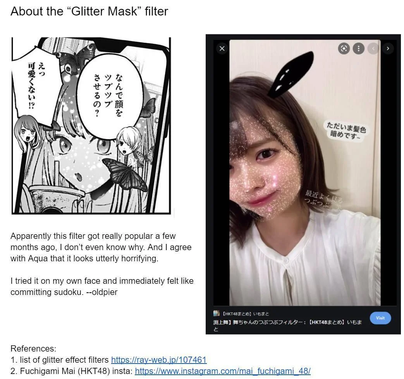
Task: Click the black bunny ear sticker
Action: pos(291,75)
